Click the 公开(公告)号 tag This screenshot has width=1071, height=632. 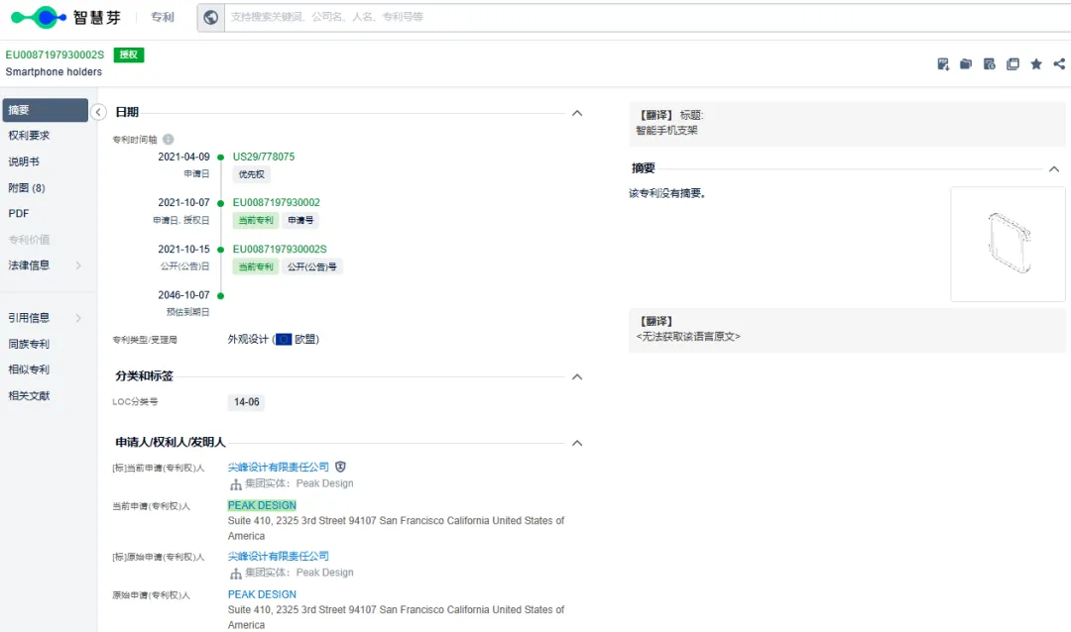[x=312, y=266]
